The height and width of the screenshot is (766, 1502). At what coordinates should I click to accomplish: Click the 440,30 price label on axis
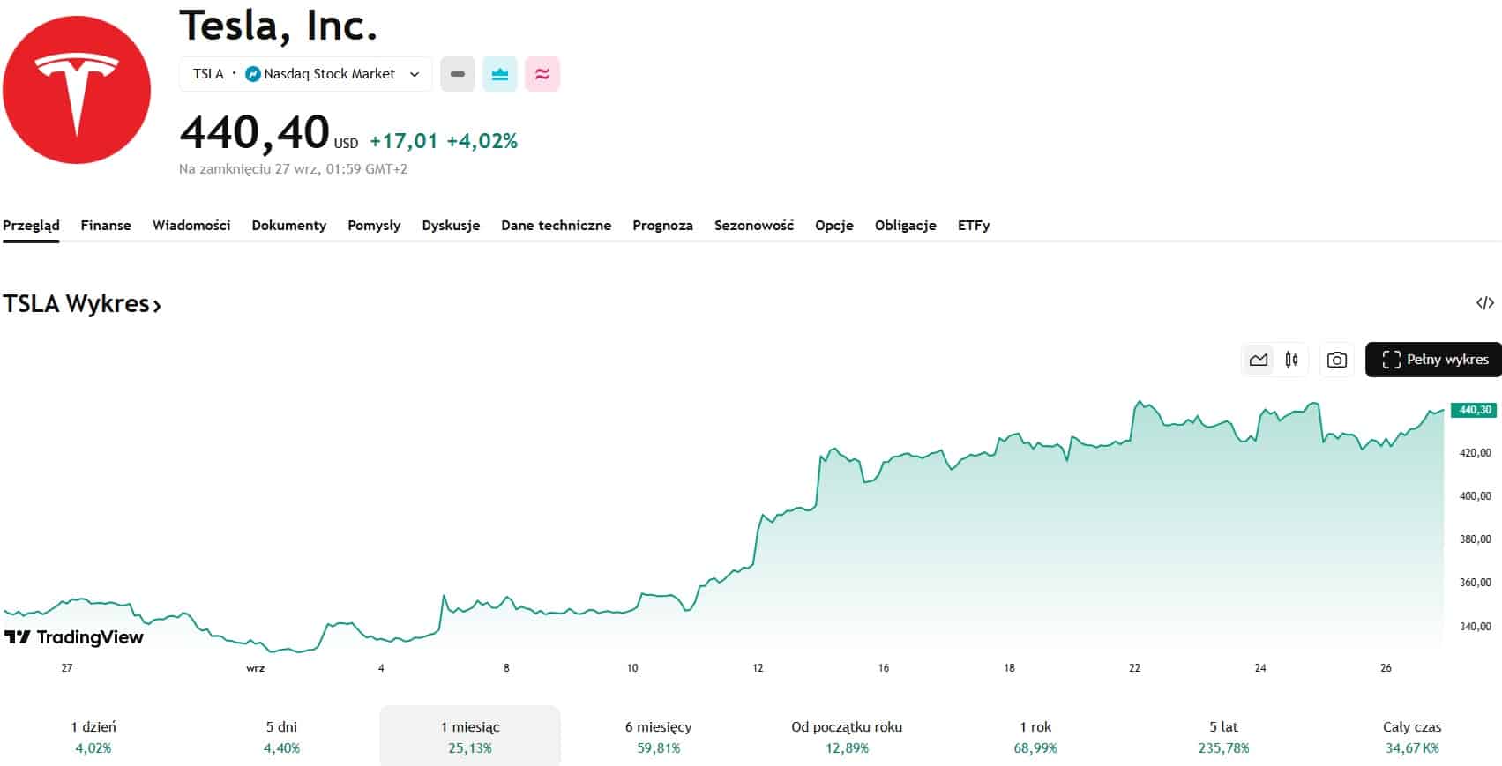(x=1474, y=410)
